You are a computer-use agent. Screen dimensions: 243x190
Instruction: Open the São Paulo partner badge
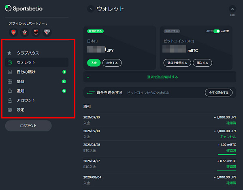[47, 32]
